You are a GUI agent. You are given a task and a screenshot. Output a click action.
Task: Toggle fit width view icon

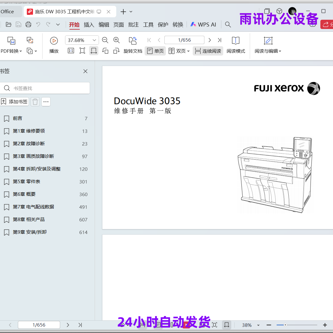click(94, 51)
